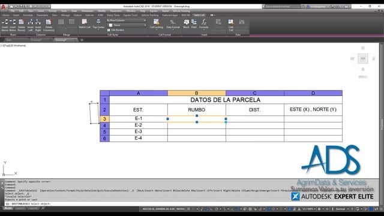Click workspace switching gear in status bar
Screen dimensions: 384x216
319,209
